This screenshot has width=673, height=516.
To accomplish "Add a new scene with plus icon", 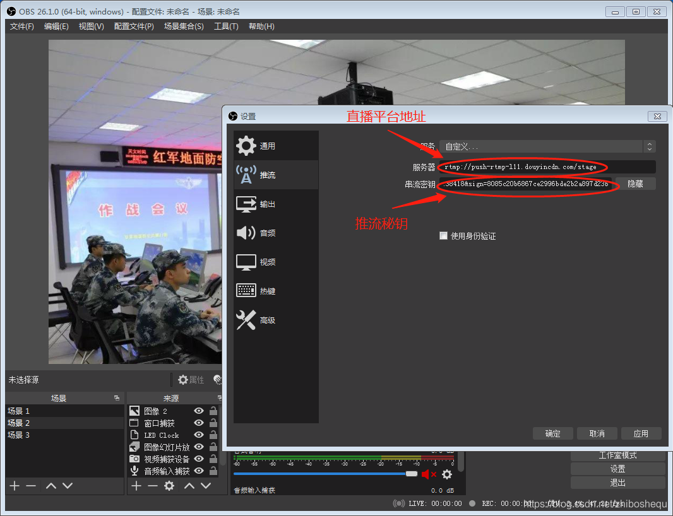I will tap(15, 486).
